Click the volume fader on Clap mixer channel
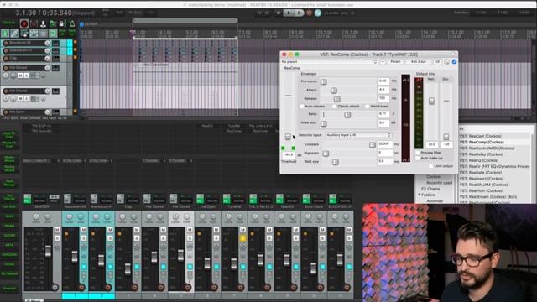Viewport: 537px width, 302px height. pos(128,268)
